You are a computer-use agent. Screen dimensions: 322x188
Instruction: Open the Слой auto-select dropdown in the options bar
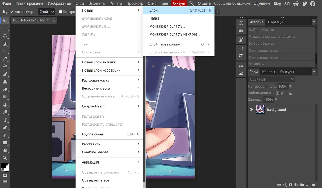pos(46,12)
